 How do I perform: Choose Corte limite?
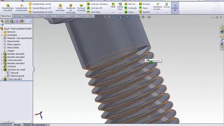point(93,12)
